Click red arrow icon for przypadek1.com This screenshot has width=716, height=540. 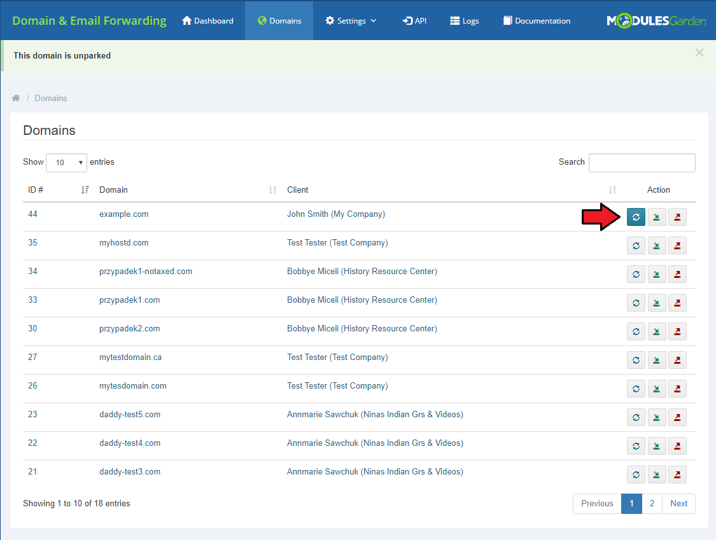coord(677,303)
